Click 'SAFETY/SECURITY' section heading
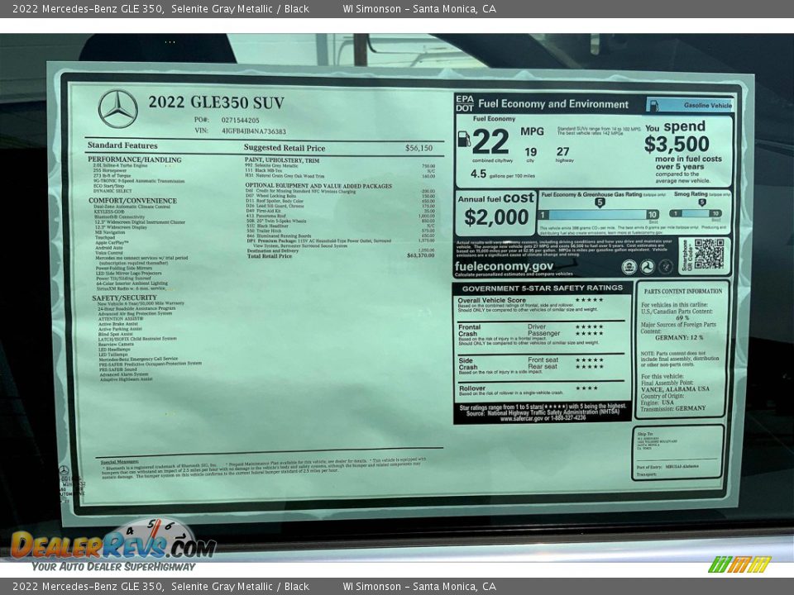This screenshot has width=794, height=595. pyautogui.click(x=125, y=297)
